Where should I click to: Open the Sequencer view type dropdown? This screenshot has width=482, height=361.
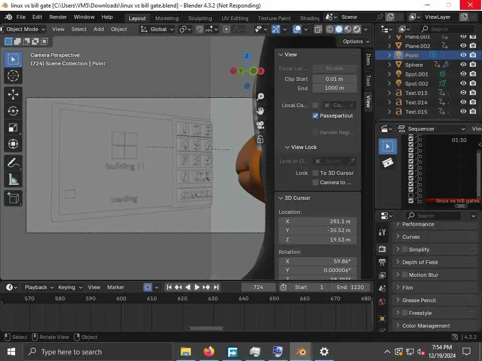[x=431, y=129]
